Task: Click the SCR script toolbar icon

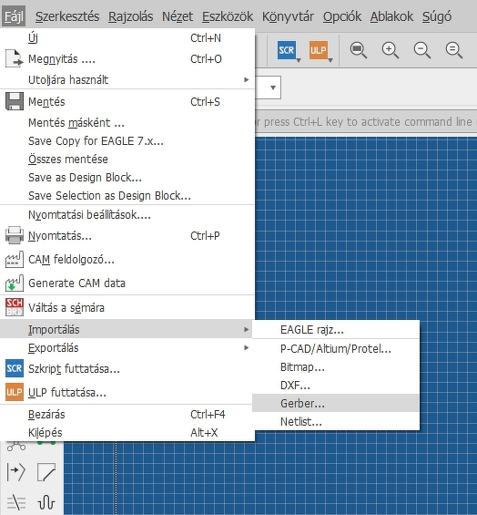Action: click(x=286, y=50)
